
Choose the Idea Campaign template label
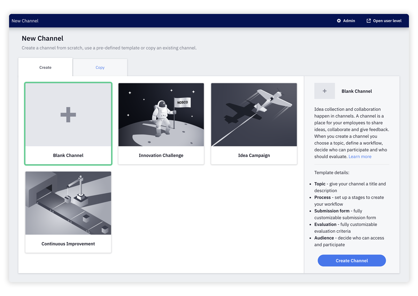click(x=254, y=155)
